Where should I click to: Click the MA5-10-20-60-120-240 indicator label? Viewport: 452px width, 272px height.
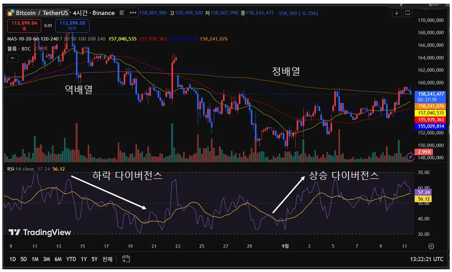(33, 39)
